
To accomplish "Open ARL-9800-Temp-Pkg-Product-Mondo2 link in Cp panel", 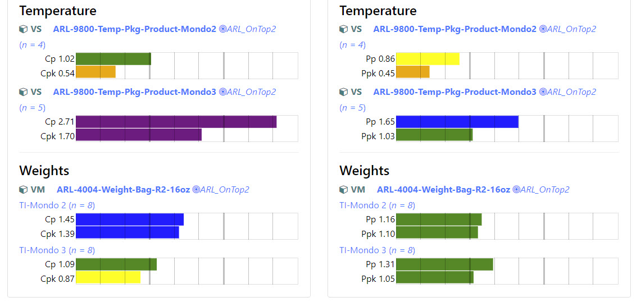I will click(134, 29).
